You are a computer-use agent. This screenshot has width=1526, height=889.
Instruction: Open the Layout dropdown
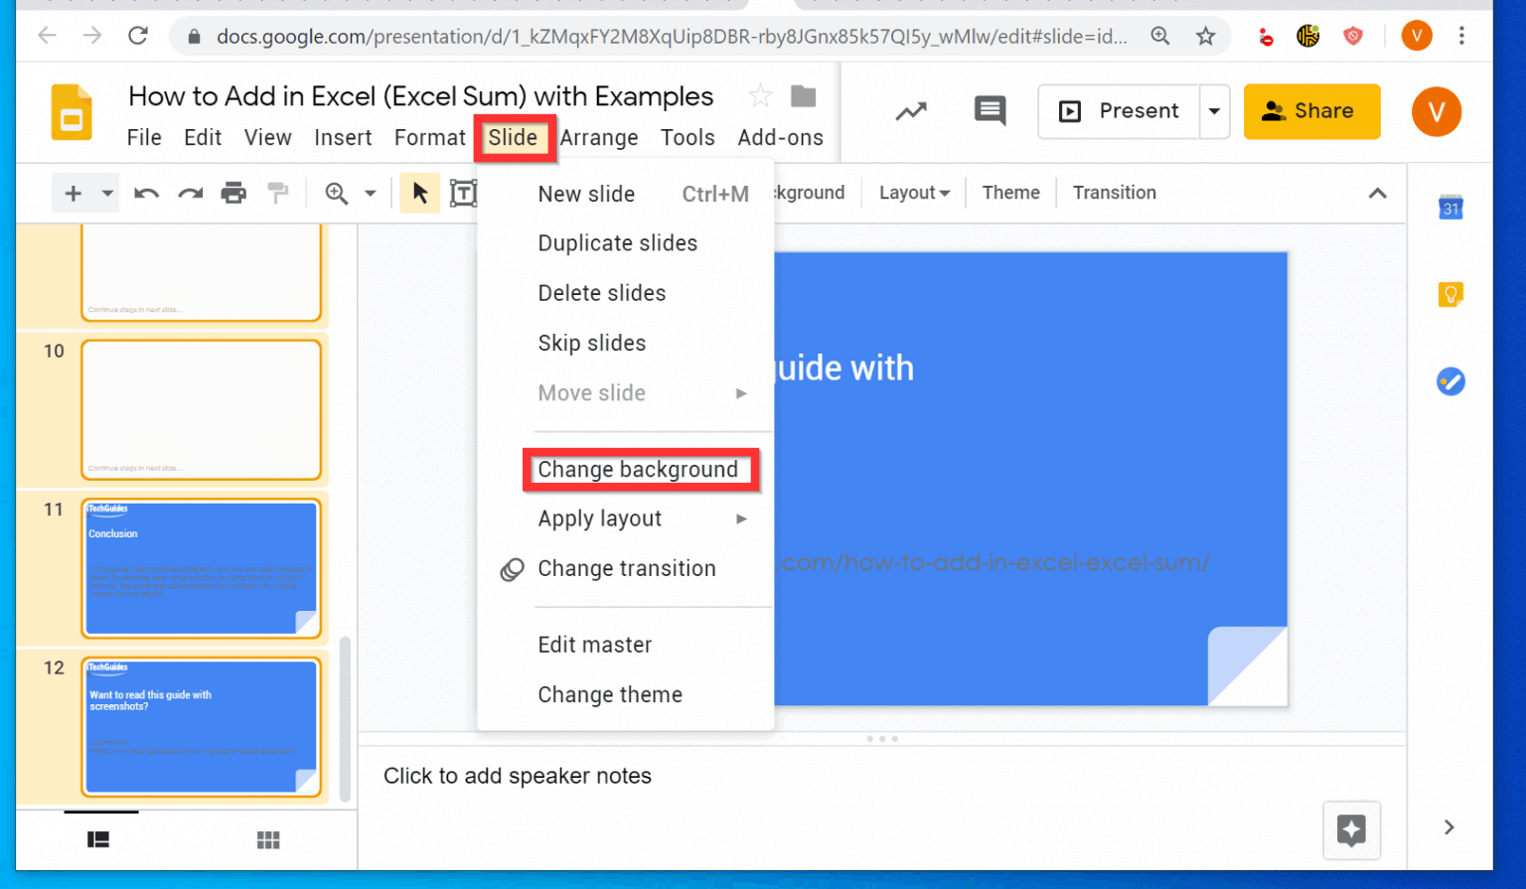click(912, 193)
